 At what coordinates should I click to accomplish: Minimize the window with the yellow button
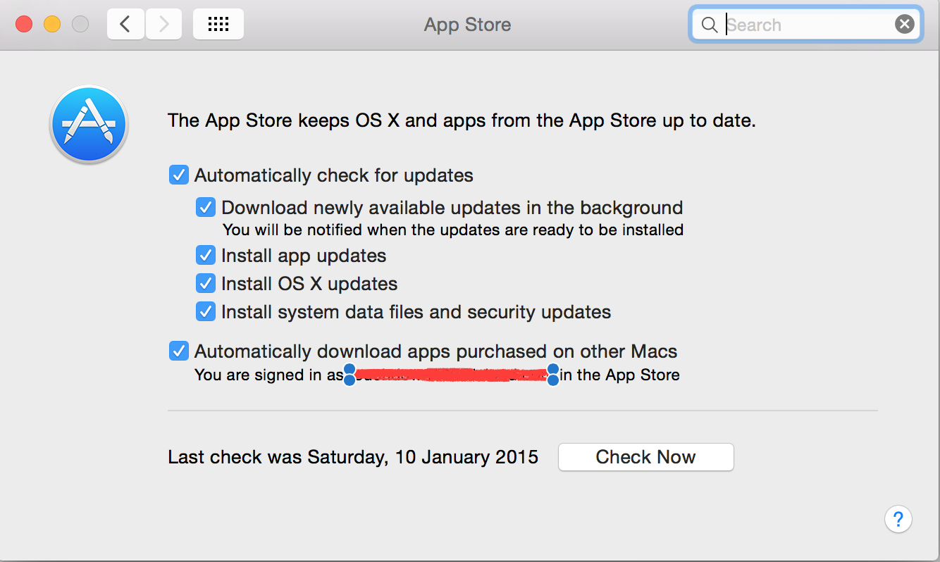pos(52,25)
